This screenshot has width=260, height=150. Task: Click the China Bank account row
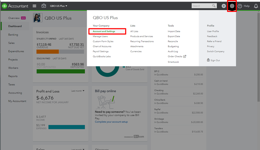pyautogui.click(x=179, y=101)
